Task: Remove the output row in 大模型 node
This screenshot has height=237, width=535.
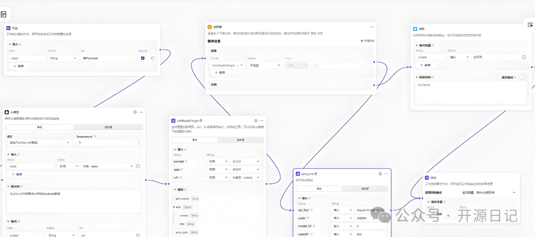Action: [138, 235]
